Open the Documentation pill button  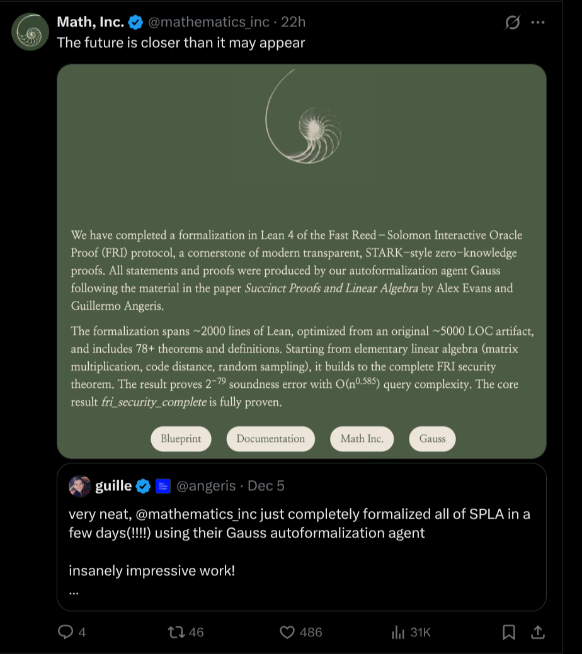(x=270, y=439)
